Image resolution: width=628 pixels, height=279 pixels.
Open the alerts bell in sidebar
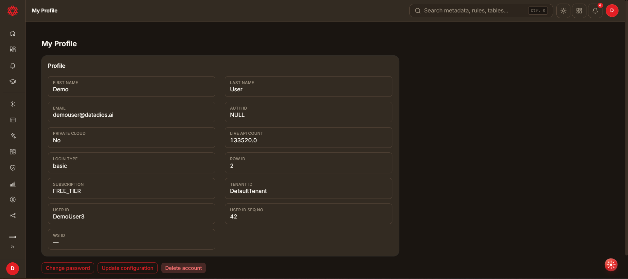point(13,66)
